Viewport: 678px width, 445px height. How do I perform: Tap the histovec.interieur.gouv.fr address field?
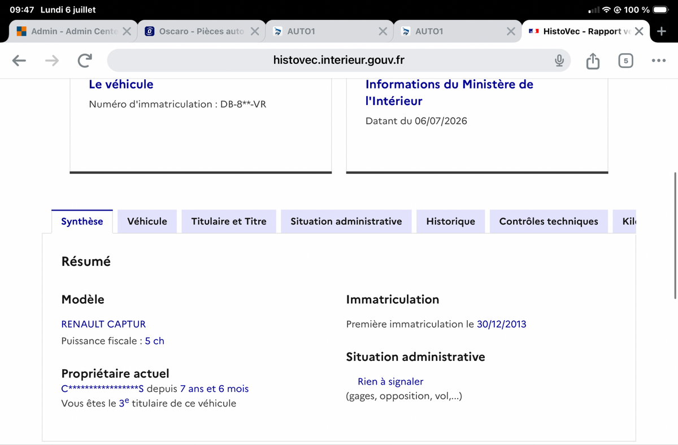[338, 60]
